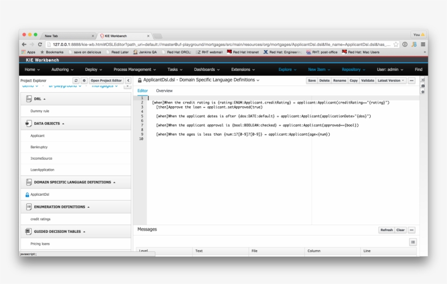
Task: Click the top icon in the right side dock
Action: point(423,80)
